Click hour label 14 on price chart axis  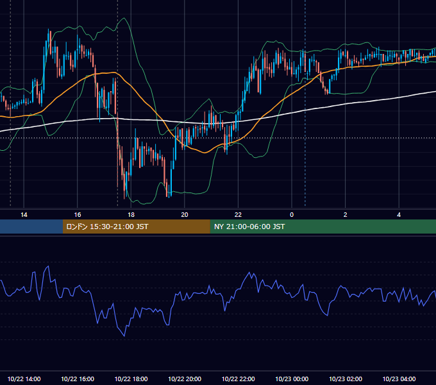click(24, 215)
